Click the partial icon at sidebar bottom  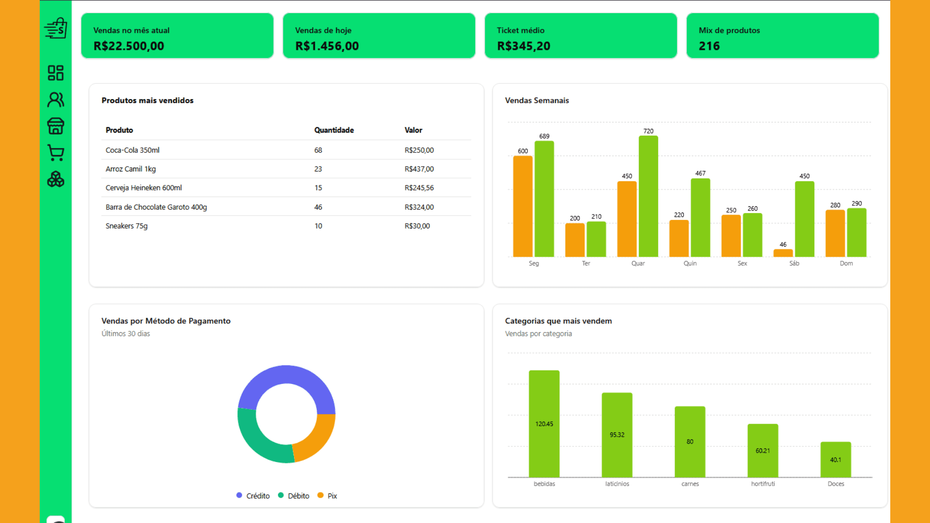click(56, 519)
